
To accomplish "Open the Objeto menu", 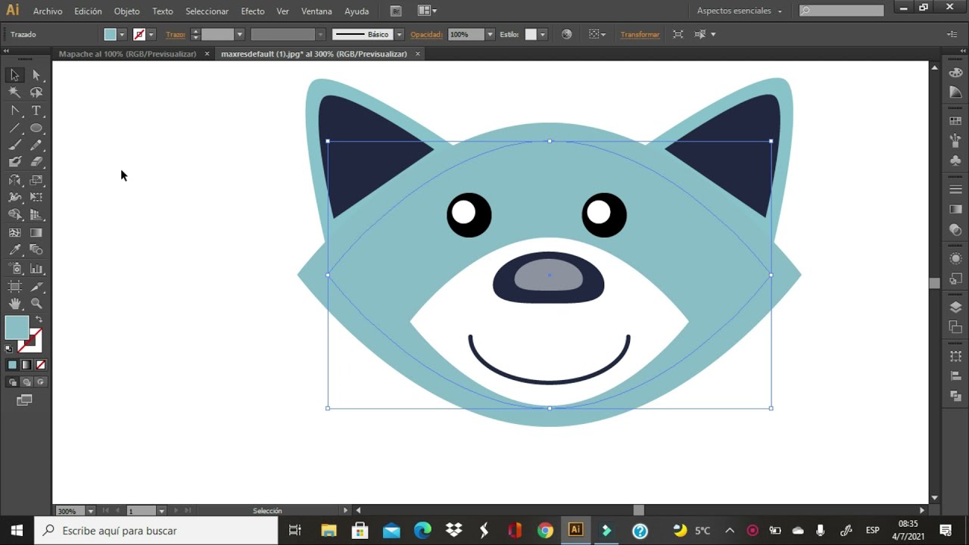I will pos(126,11).
